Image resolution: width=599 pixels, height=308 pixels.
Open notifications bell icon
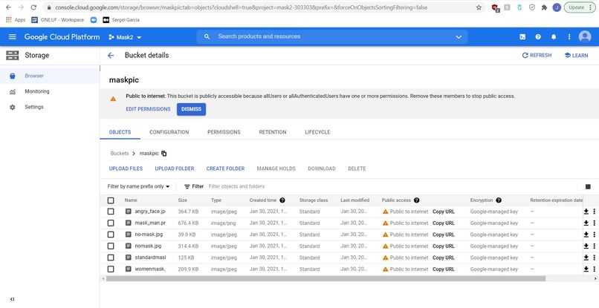[554, 36]
